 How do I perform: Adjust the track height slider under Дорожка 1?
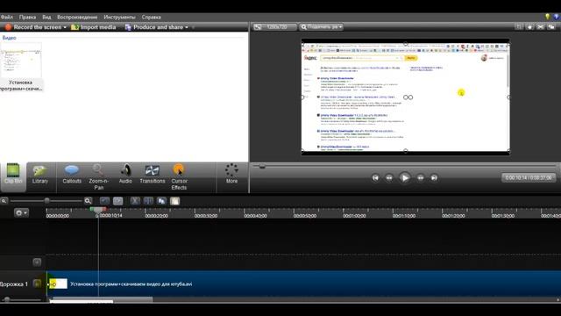click(7, 299)
